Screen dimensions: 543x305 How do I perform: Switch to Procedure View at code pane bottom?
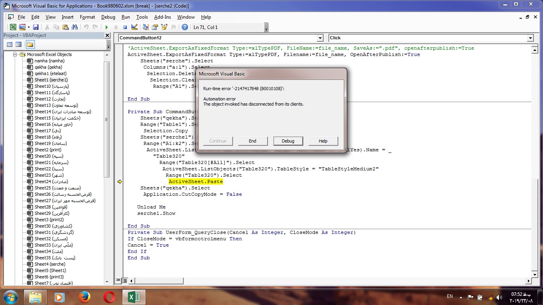pyautogui.click(x=118, y=280)
